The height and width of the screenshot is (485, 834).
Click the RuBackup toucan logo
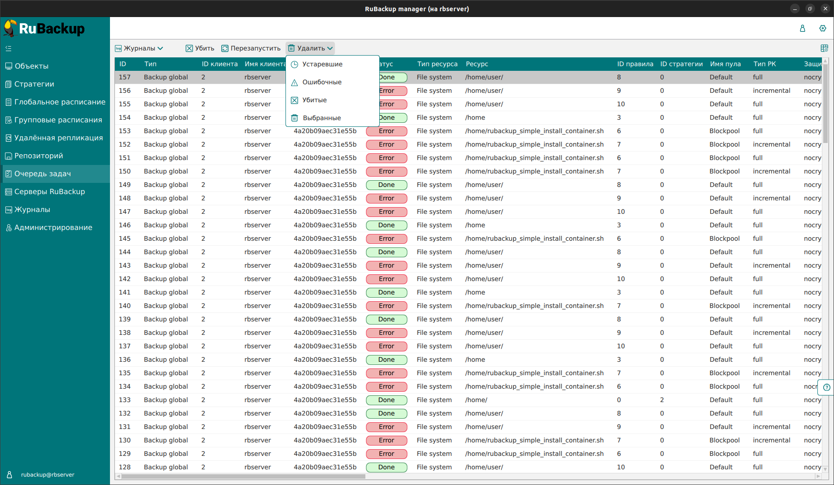coord(10,28)
